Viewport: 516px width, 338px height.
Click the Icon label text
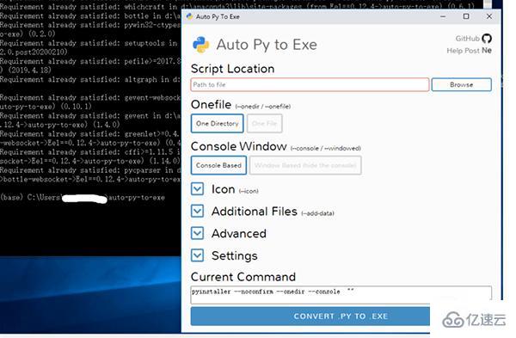click(x=223, y=189)
